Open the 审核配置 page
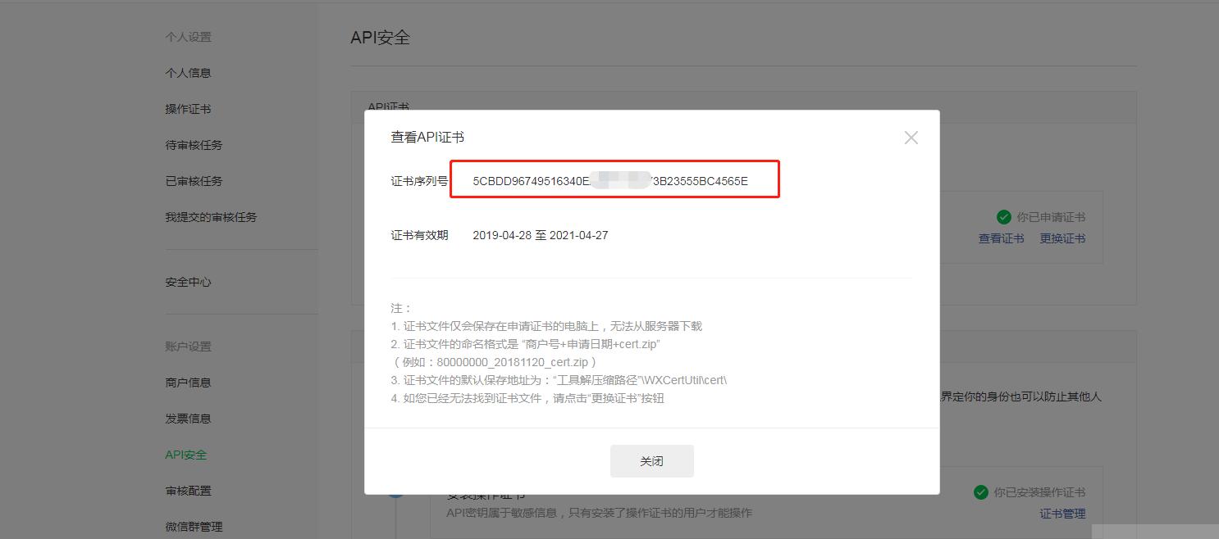 click(x=187, y=490)
